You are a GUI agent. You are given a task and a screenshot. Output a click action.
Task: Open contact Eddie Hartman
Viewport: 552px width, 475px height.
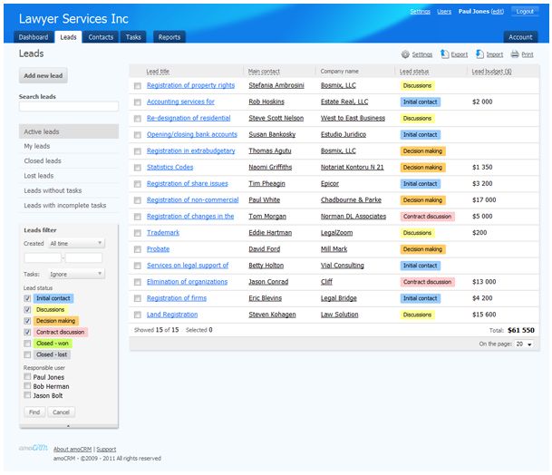[270, 233]
